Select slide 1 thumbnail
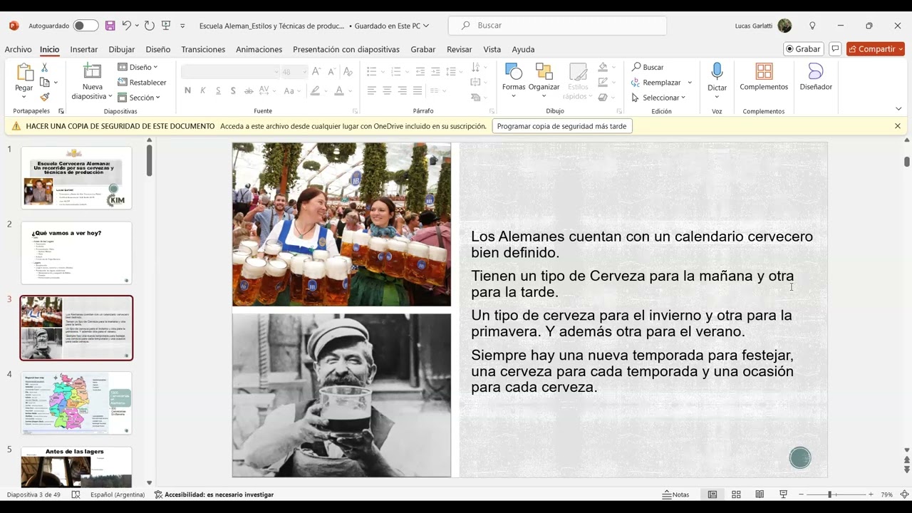This screenshot has height=513, width=912. [76, 178]
